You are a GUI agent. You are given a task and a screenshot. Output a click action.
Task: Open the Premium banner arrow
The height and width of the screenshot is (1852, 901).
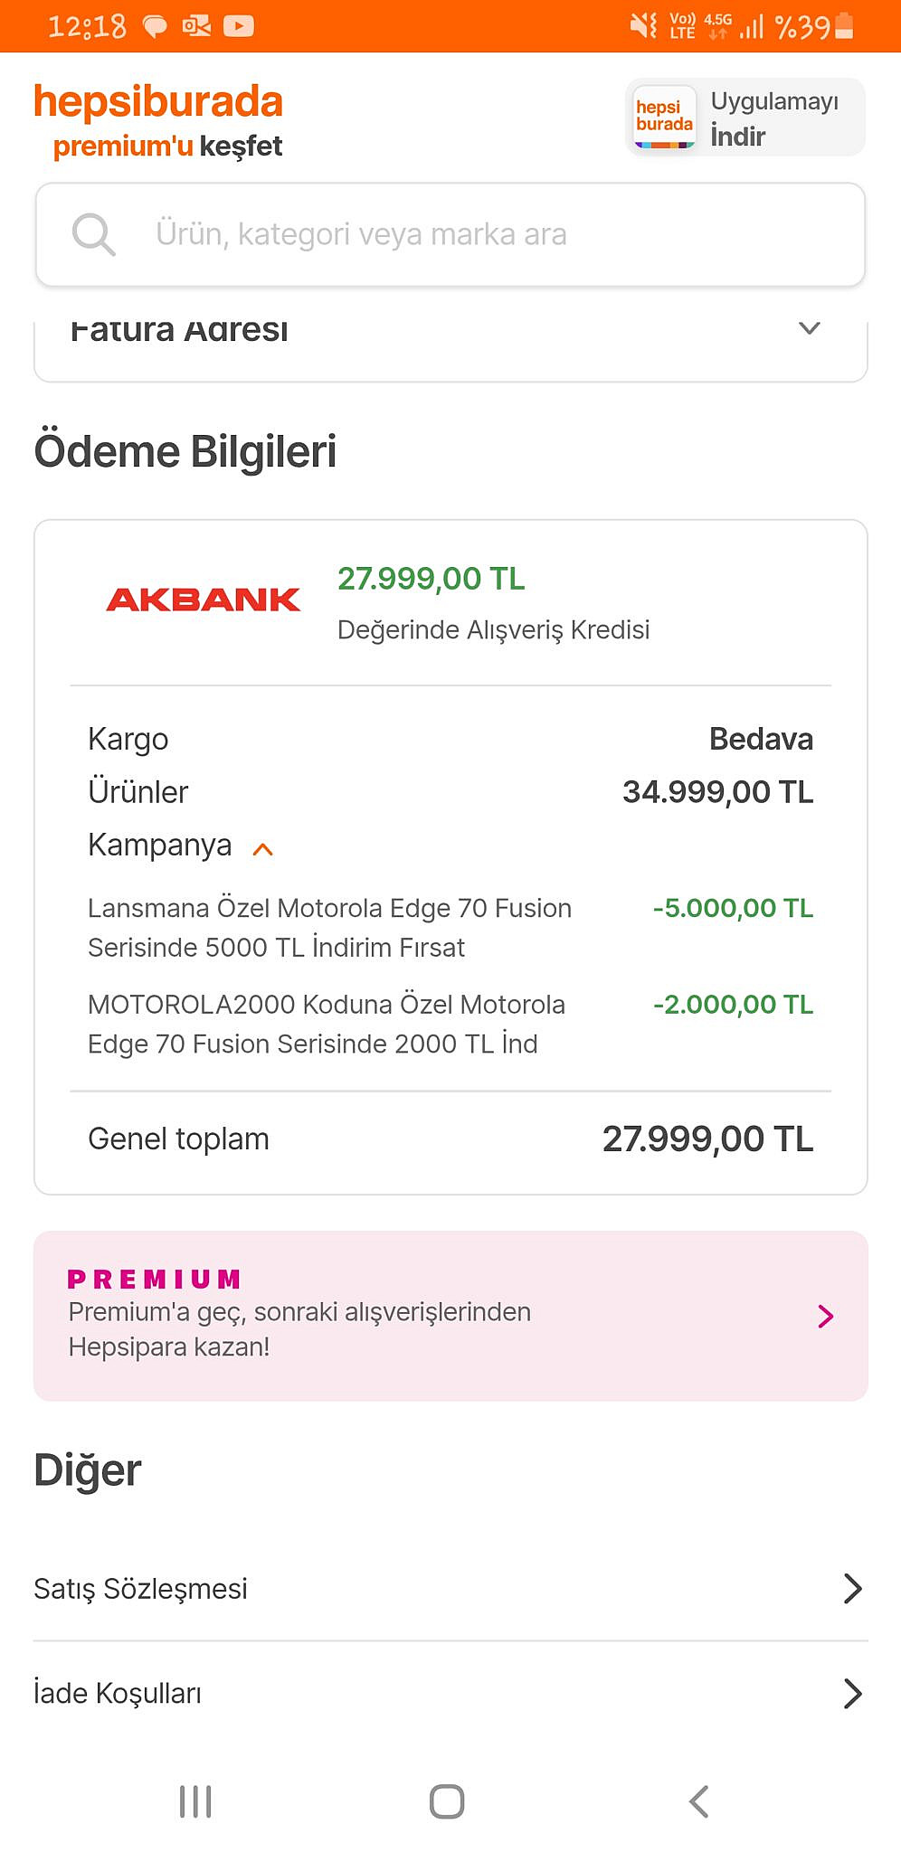pos(825,1316)
